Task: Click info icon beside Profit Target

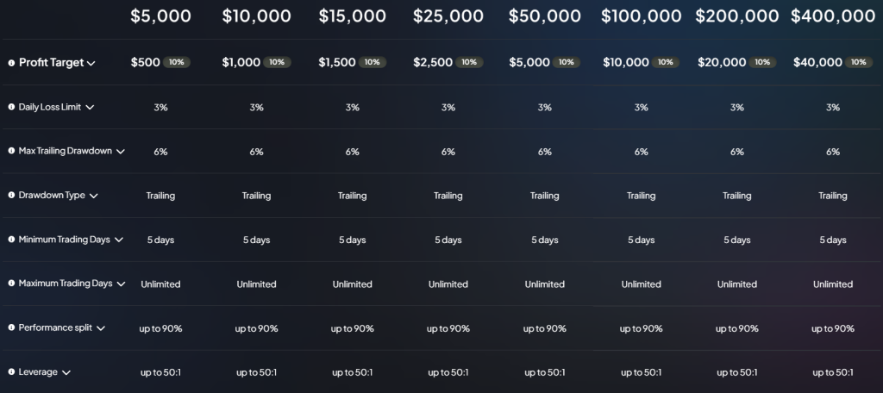Action: click(x=11, y=63)
